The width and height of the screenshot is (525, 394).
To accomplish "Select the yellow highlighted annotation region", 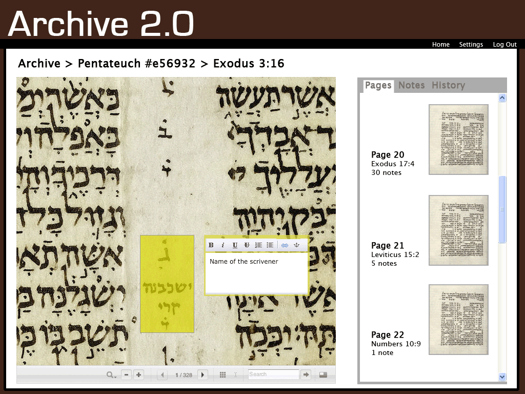I will tap(167, 284).
